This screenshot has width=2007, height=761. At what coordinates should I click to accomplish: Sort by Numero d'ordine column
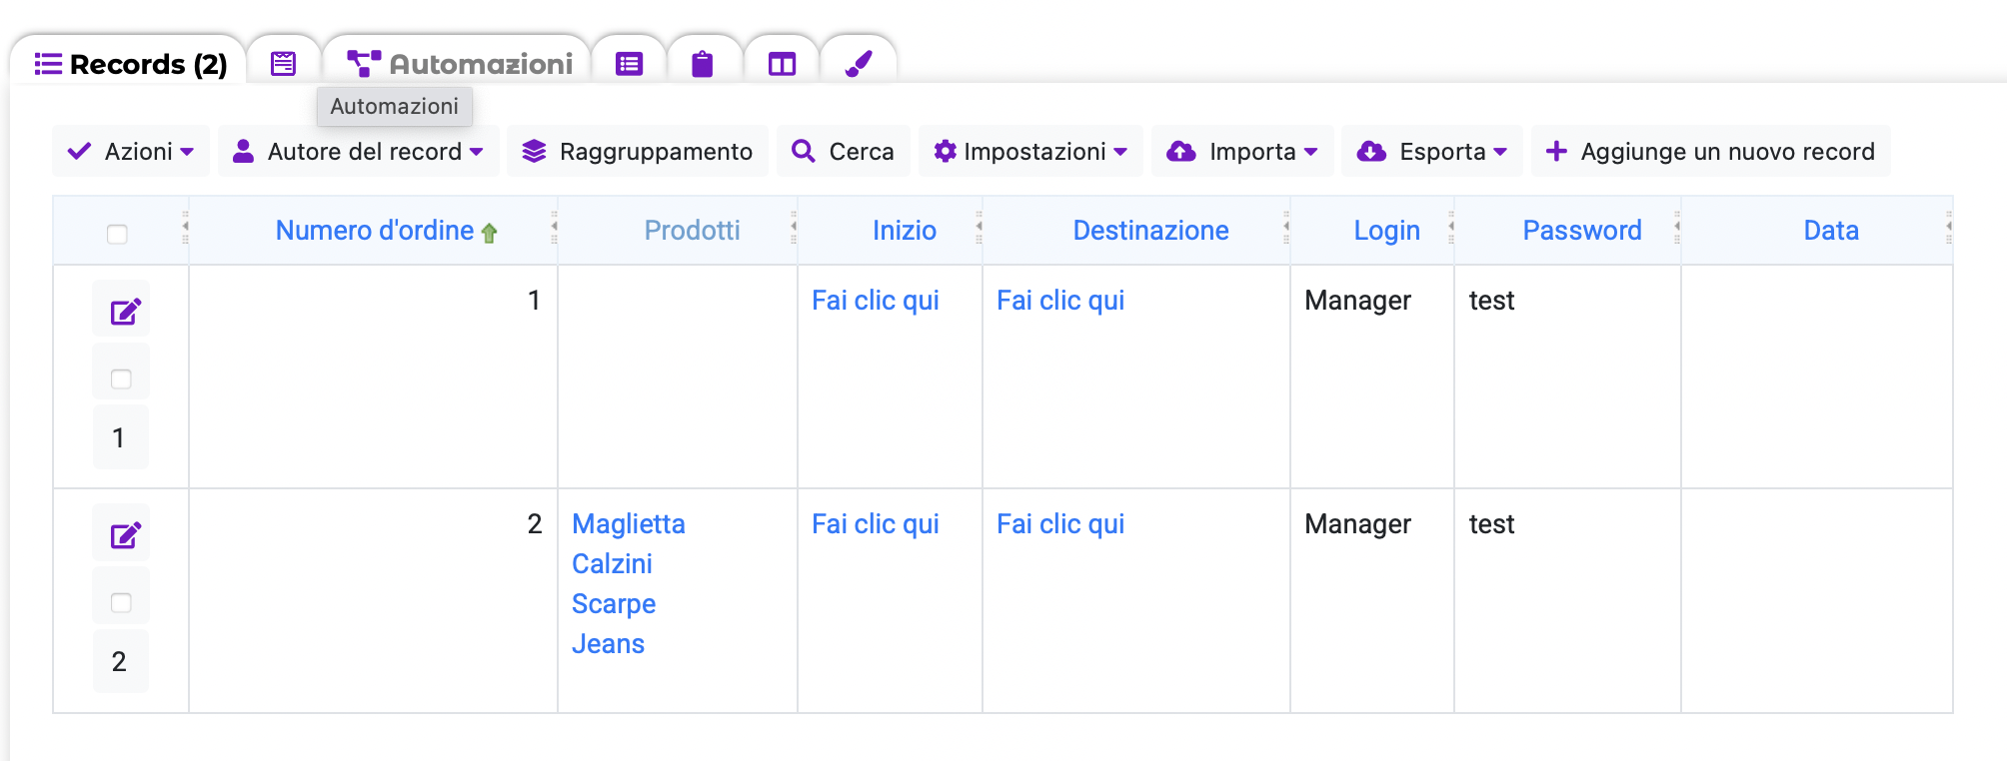tap(375, 231)
